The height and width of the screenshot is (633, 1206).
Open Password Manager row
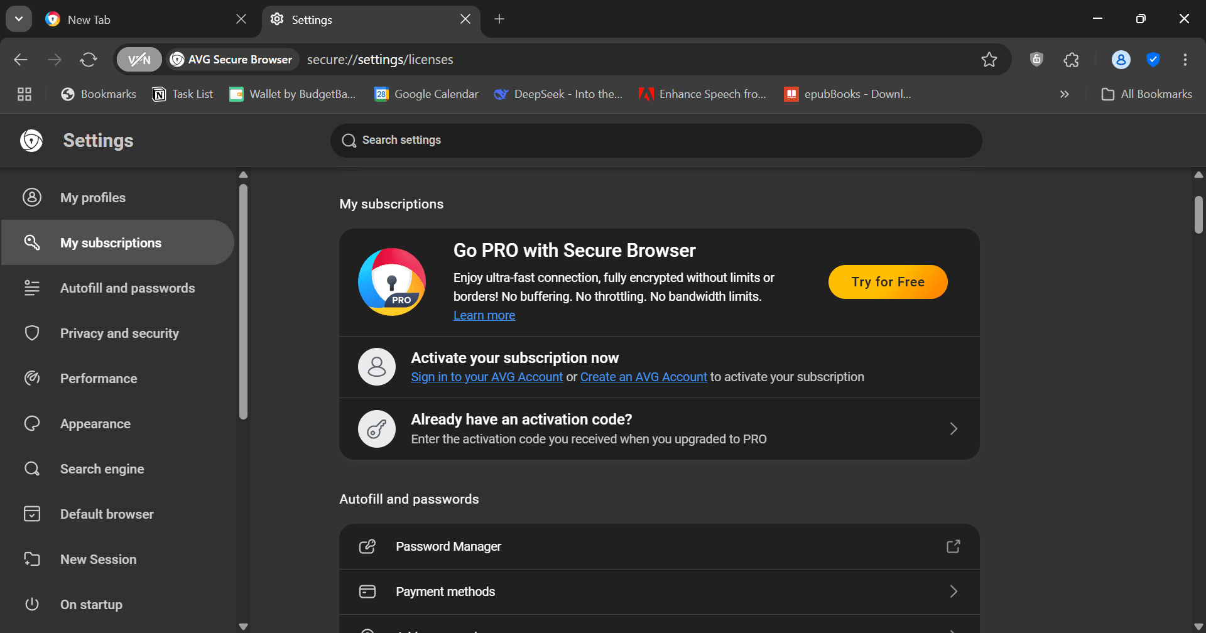[660, 546]
